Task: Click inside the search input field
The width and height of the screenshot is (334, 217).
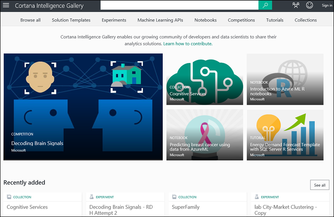Action: (x=179, y=5)
